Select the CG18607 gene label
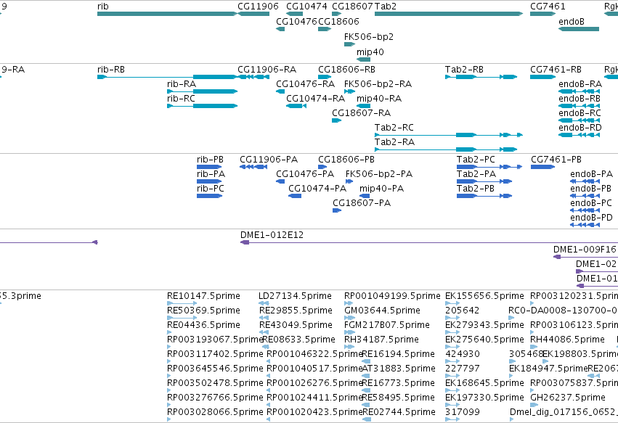Image resolution: width=618 pixels, height=423 pixels. pos(352,7)
